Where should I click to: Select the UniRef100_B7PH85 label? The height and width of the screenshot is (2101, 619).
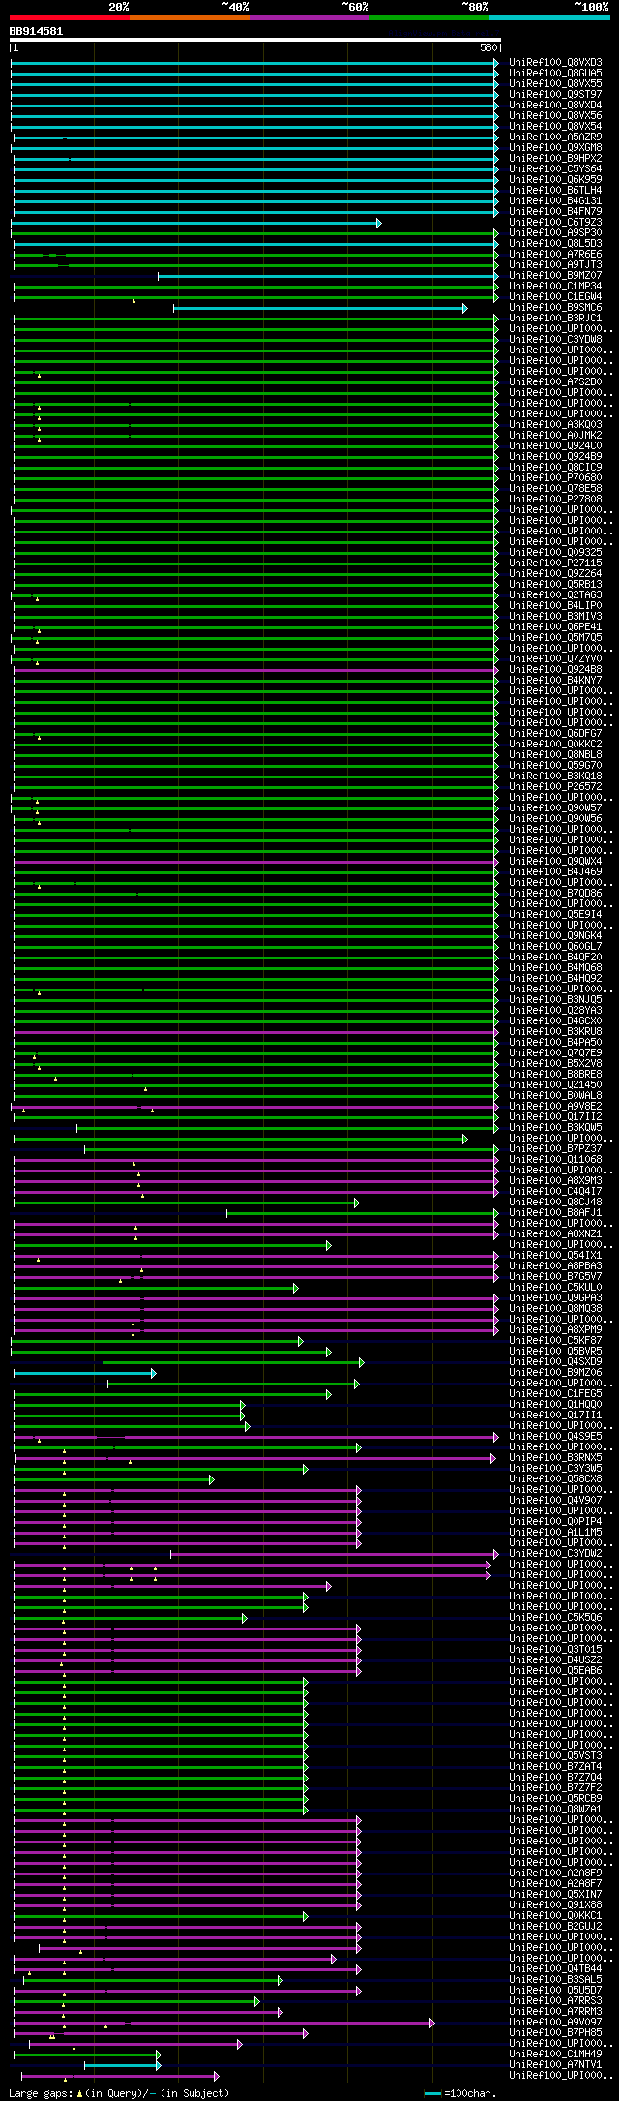point(555,2033)
